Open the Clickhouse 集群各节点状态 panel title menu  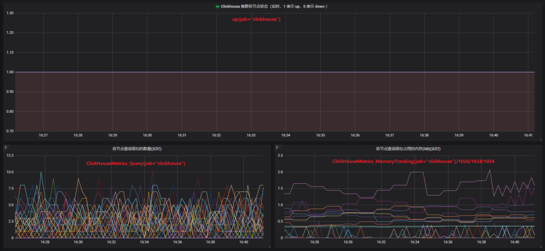point(274,7)
